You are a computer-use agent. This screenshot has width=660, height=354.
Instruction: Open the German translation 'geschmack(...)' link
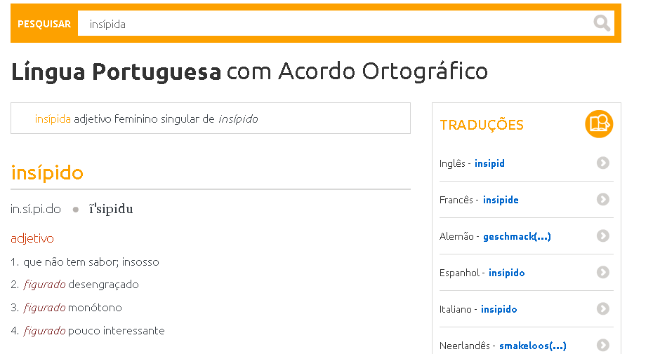(517, 237)
